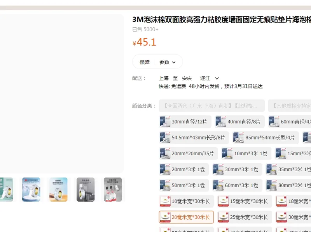The image size is (311, 232).
Task: Choose the 40mm直径/8片 variant
Action: tap(239, 122)
